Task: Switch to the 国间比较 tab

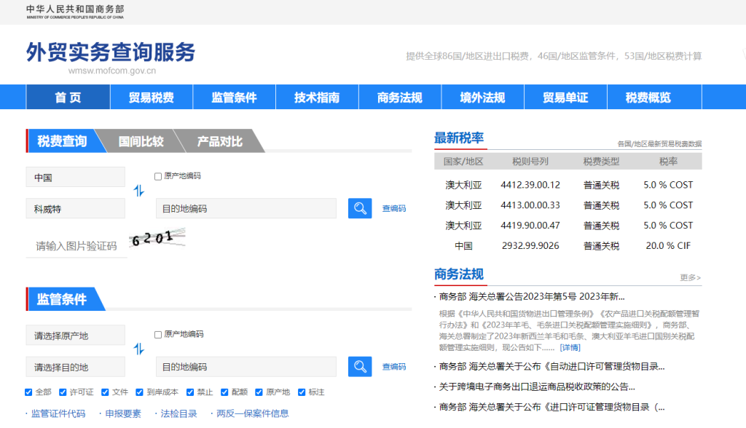Action: tap(141, 140)
